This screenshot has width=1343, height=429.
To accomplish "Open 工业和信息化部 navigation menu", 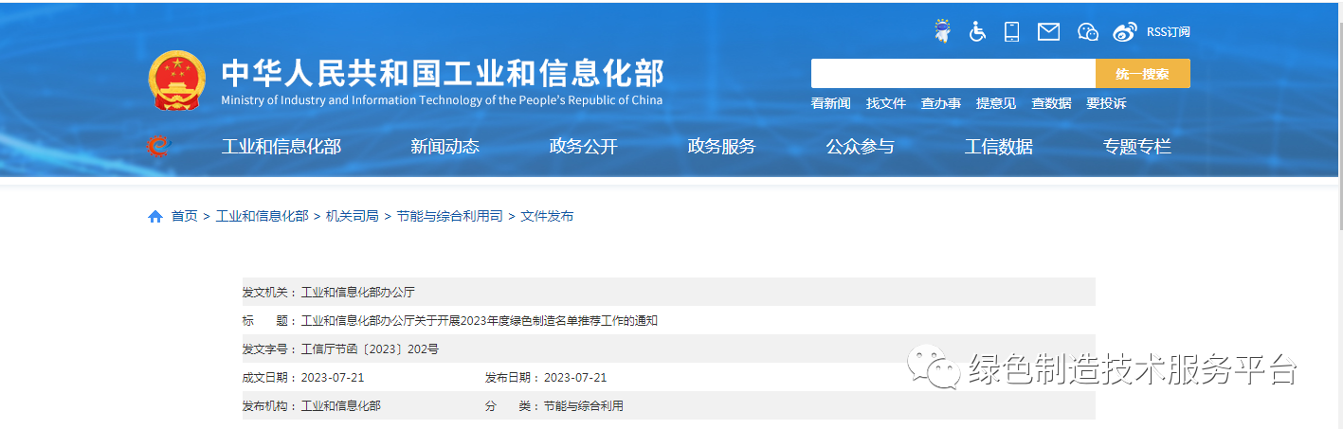I will click(281, 147).
